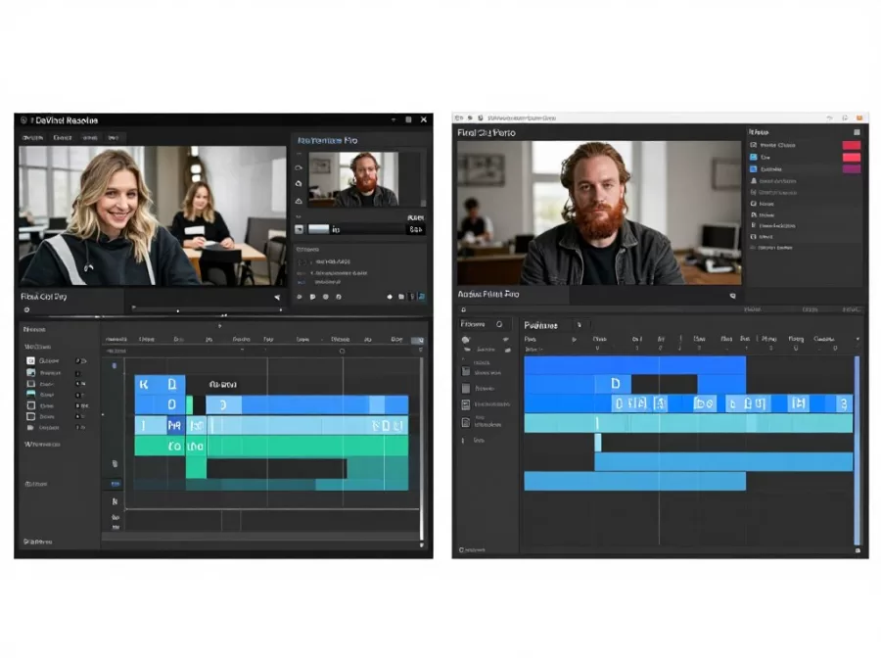This screenshot has height=661, width=881.
Task: Click the icon right of the Adobe Film Pro label
Action: click(x=732, y=295)
